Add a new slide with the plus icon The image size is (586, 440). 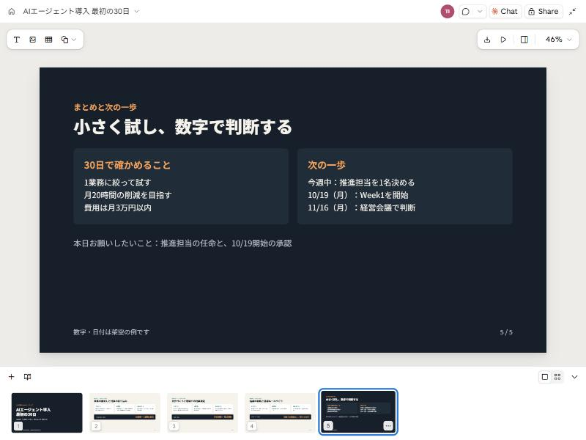pyautogui.click(x=12, y=376)
